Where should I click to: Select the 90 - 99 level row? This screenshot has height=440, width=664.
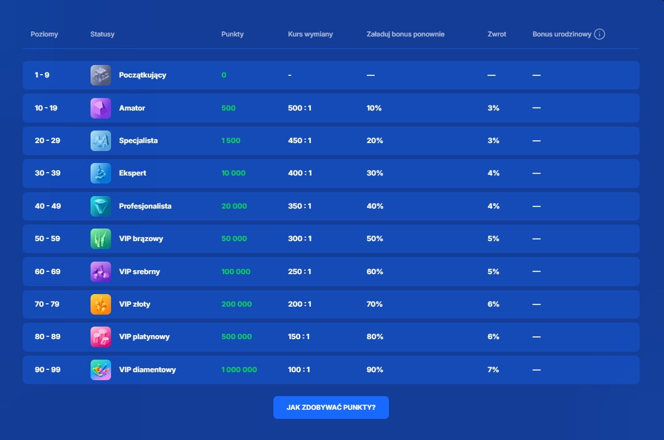[x=47, y=370]
